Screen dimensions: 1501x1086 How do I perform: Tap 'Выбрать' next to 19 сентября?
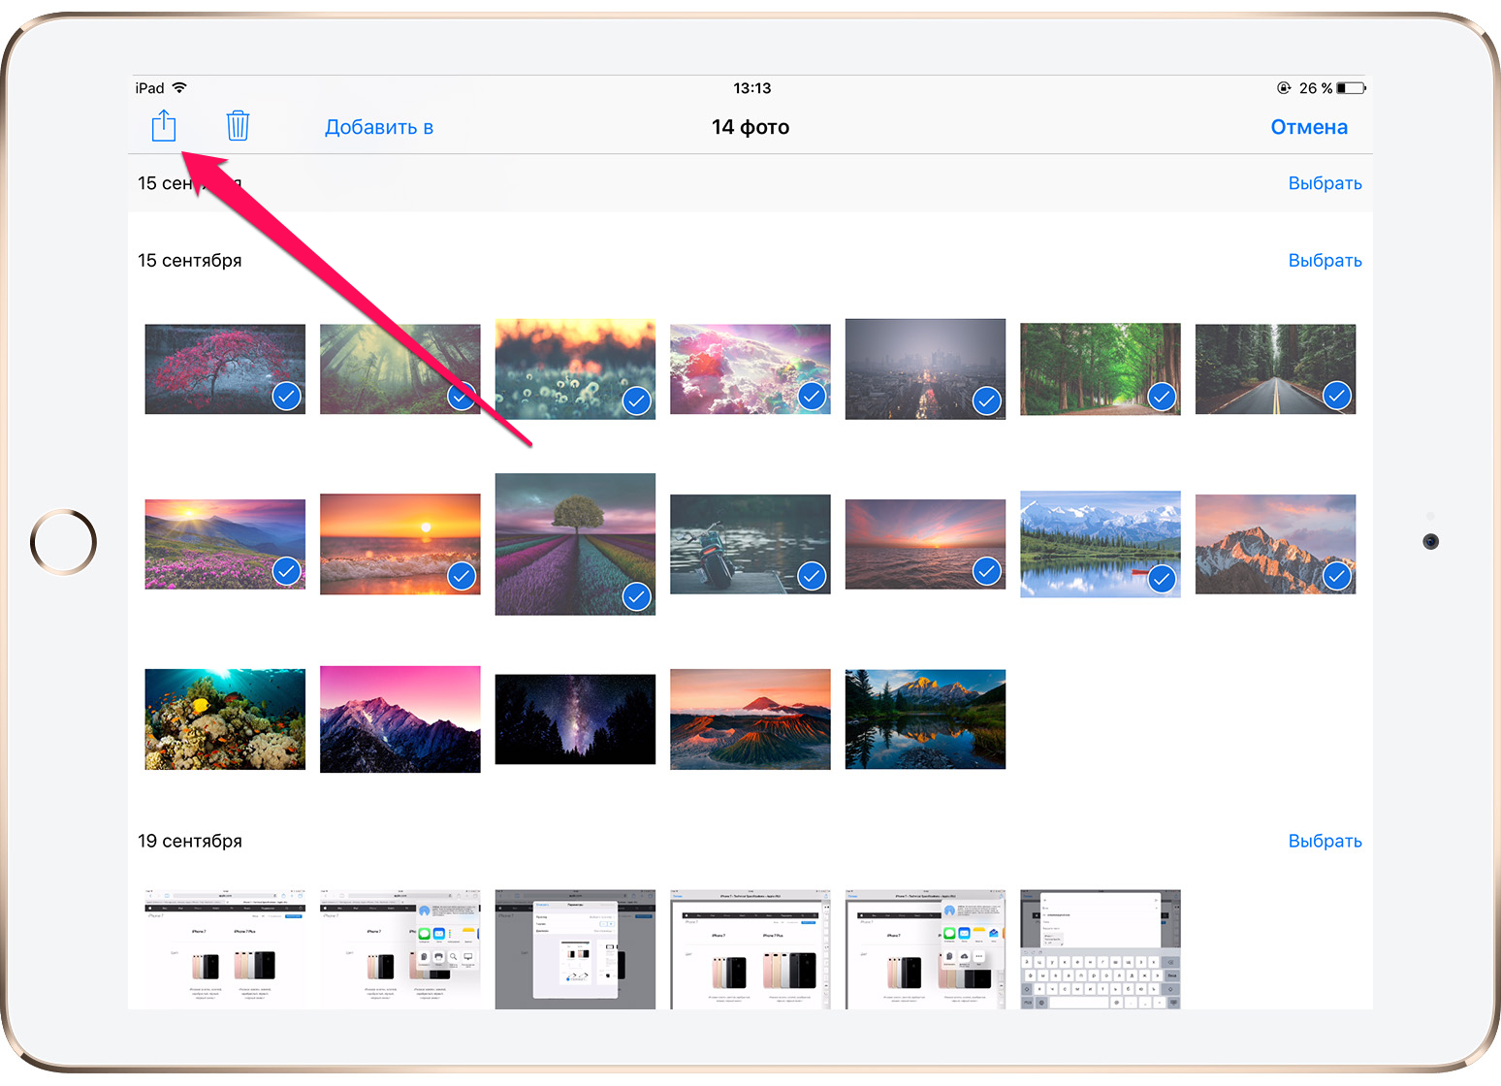point(1325,841)
